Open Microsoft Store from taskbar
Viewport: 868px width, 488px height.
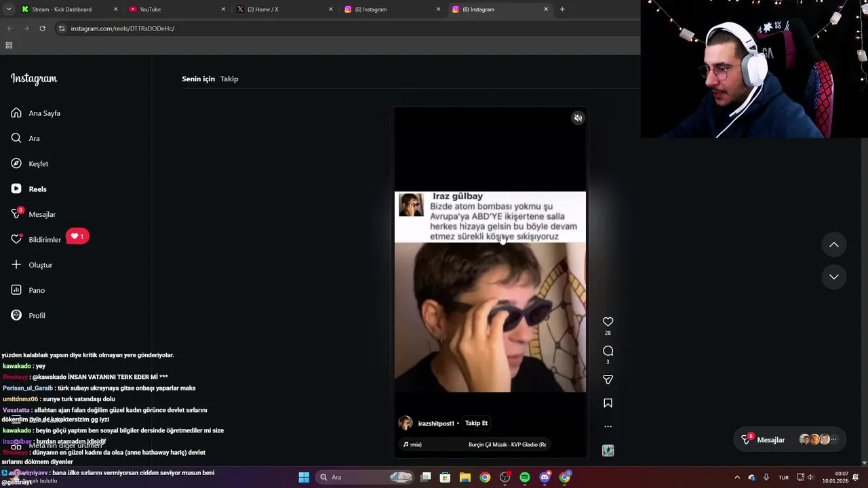click(445, 477)
